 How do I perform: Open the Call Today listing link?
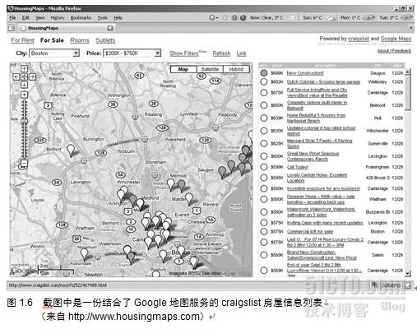pyautogui.click(x=298, y=167)
